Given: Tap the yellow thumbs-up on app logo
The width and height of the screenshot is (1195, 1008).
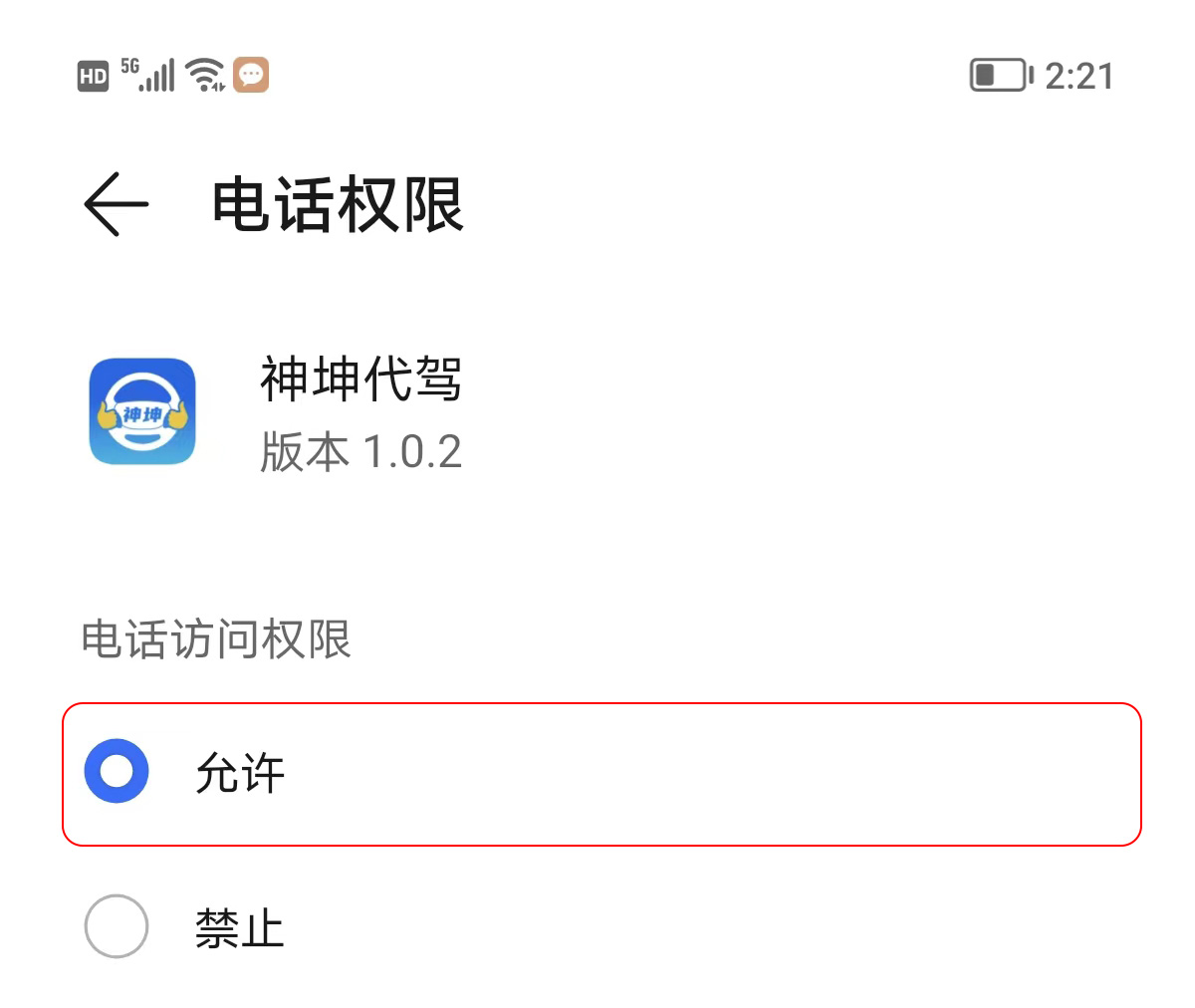Looking at the screenshot, I should [x=177, y=416].
